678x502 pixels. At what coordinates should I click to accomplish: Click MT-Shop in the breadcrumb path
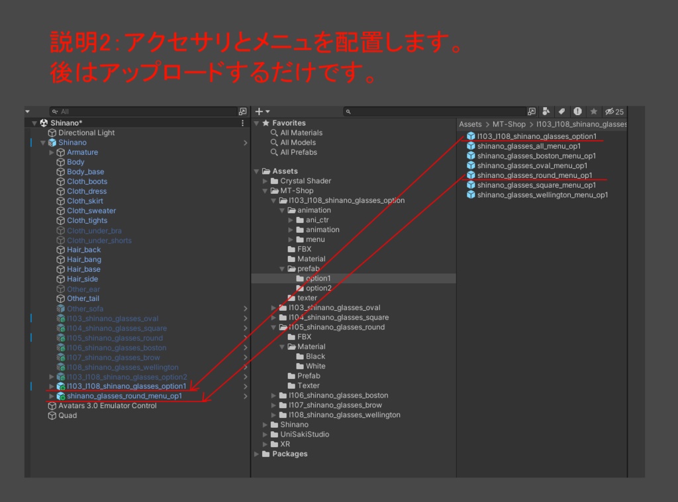509,124
